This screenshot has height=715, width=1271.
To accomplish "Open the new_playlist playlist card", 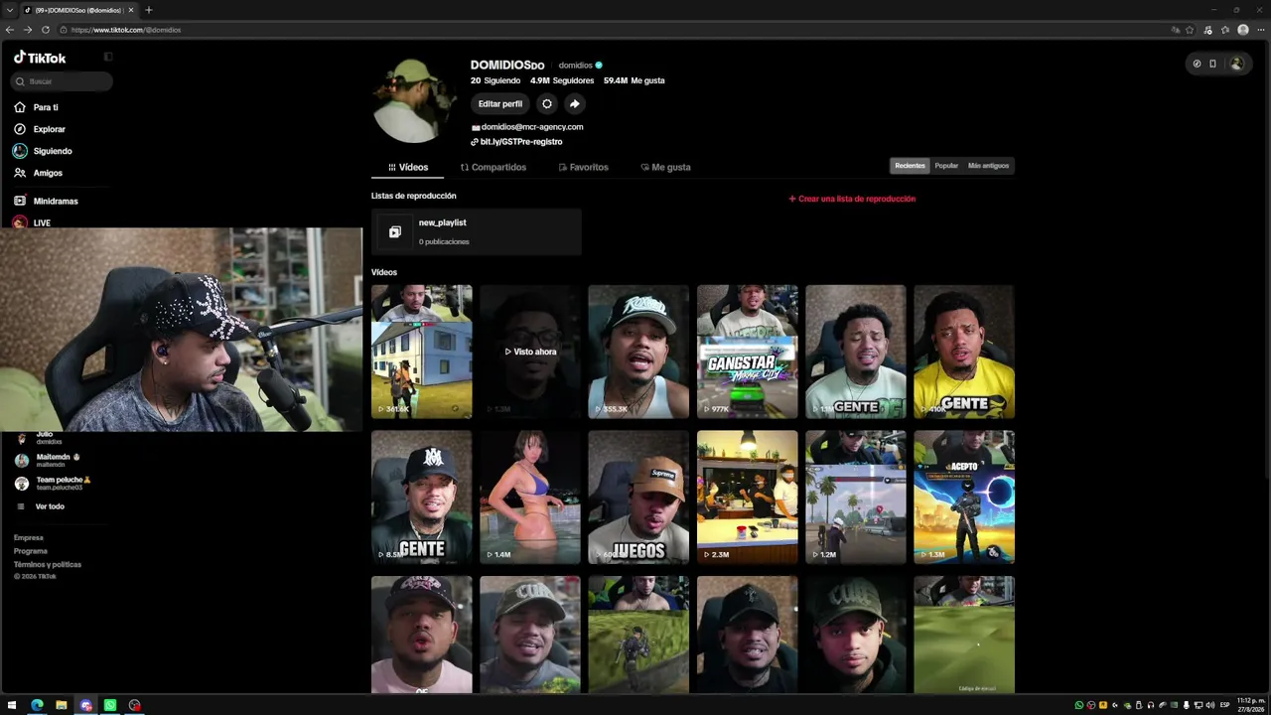I will tap(477, 231).
